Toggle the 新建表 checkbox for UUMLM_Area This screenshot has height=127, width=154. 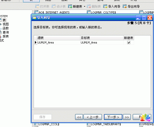[129, 43]
